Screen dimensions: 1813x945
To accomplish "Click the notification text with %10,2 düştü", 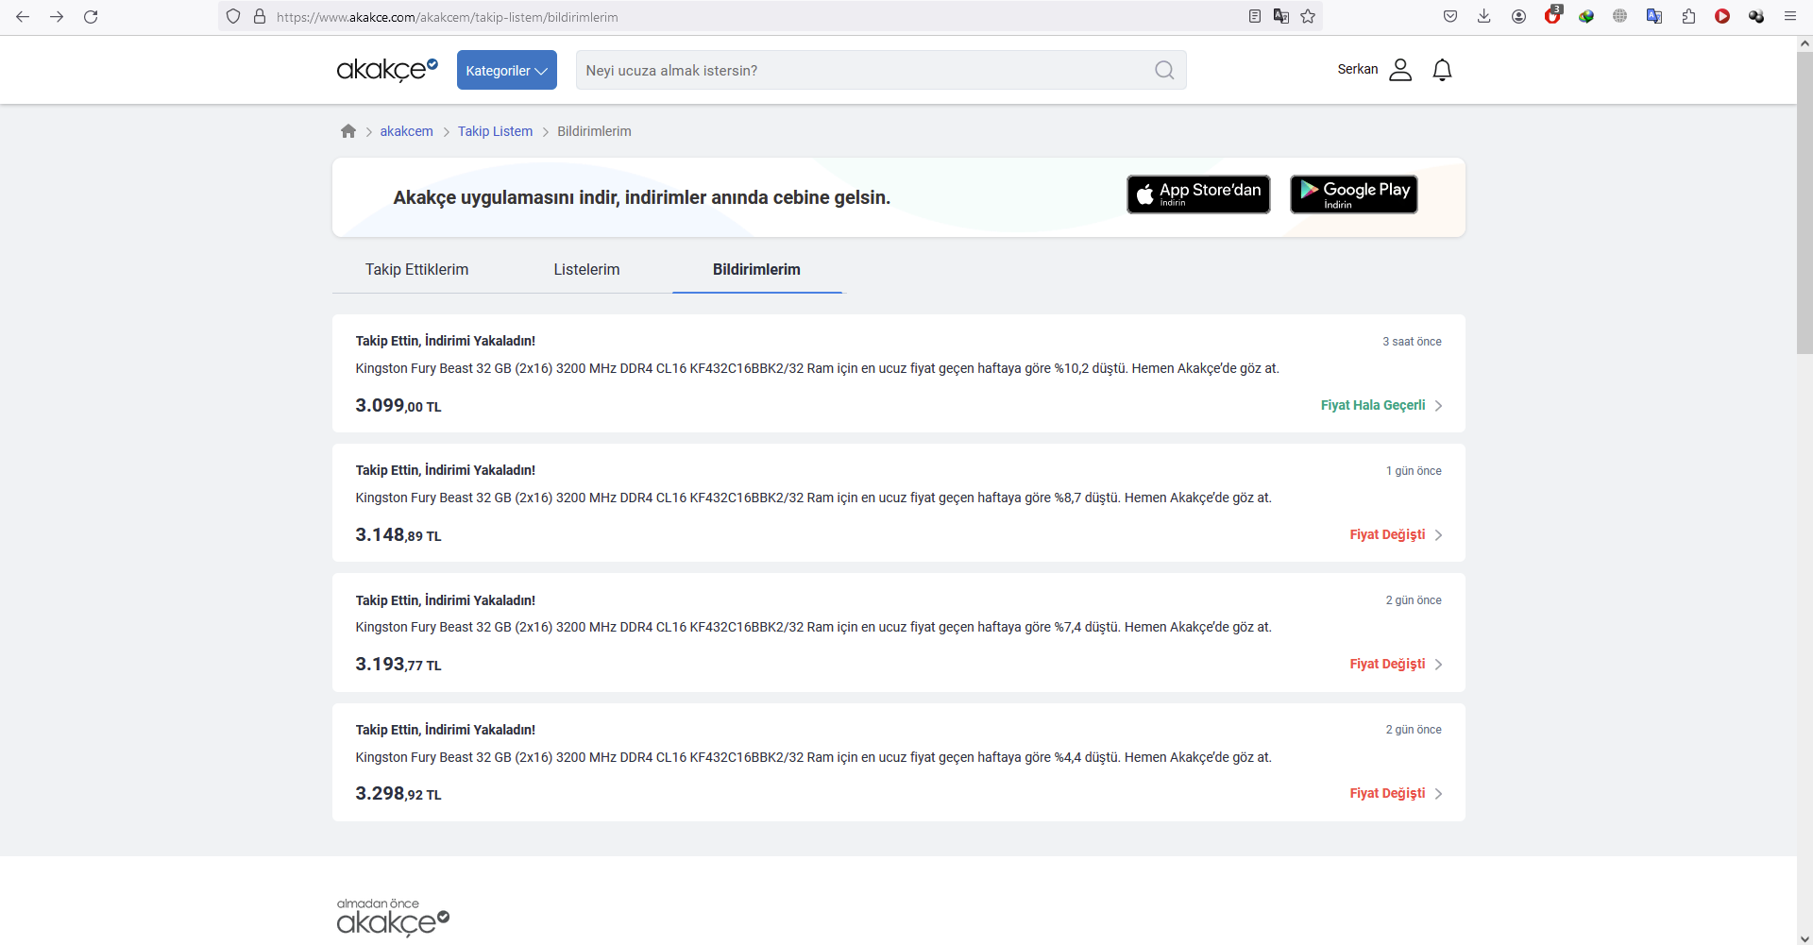I will click(x=817, y=368).
